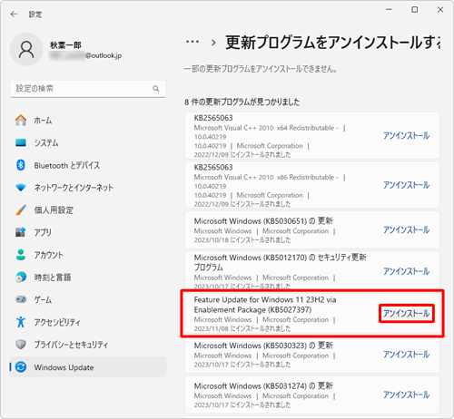Click the breadcrumb chevron arrow

click(213, 43)
